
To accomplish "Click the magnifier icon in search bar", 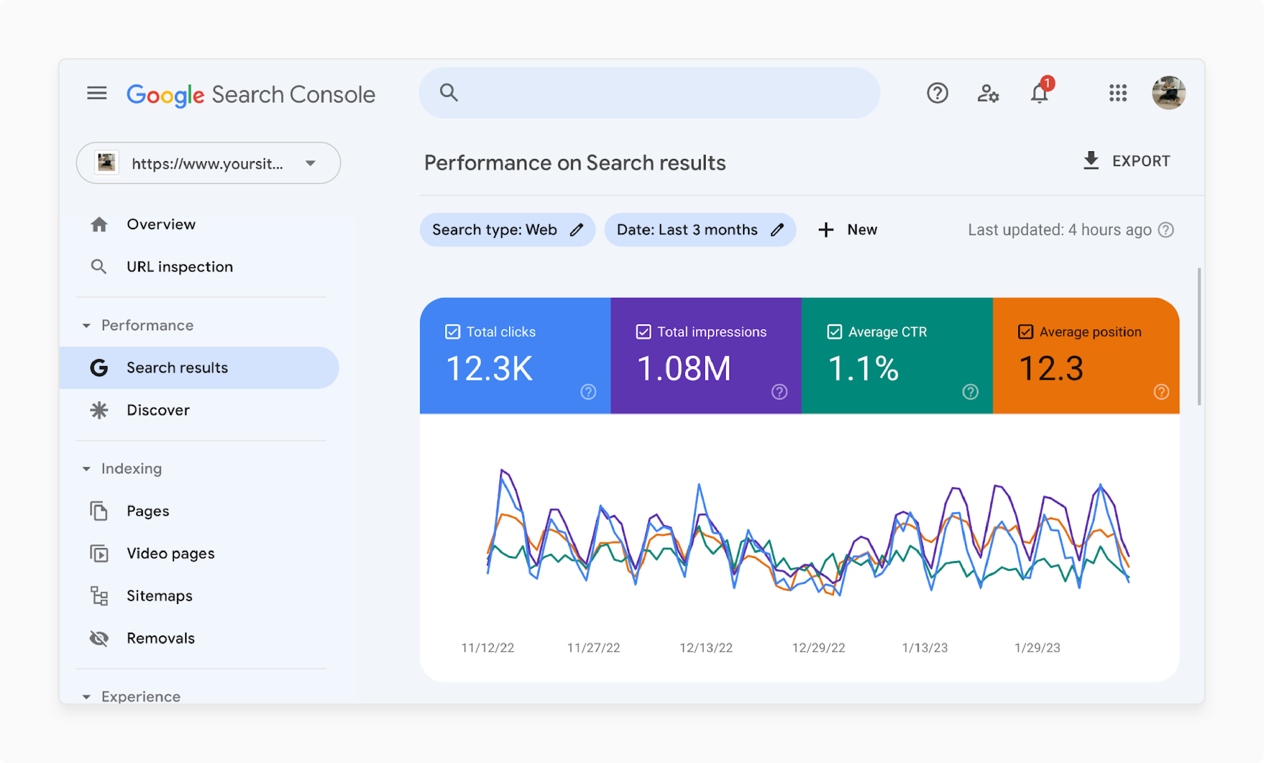I will point(448,92).
